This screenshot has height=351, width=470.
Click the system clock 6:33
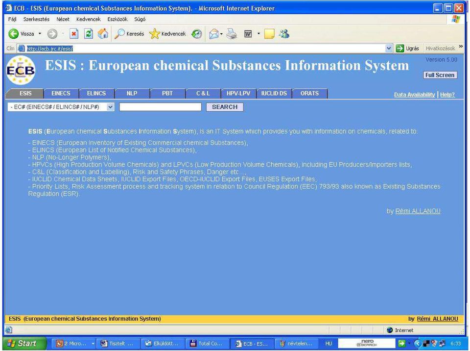[455, 344]
